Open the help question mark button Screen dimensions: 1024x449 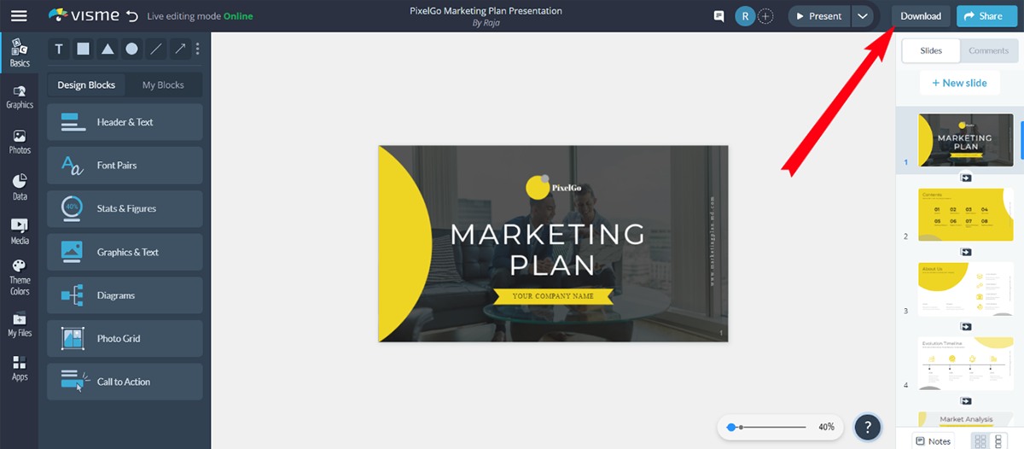[x=867, y=427]
